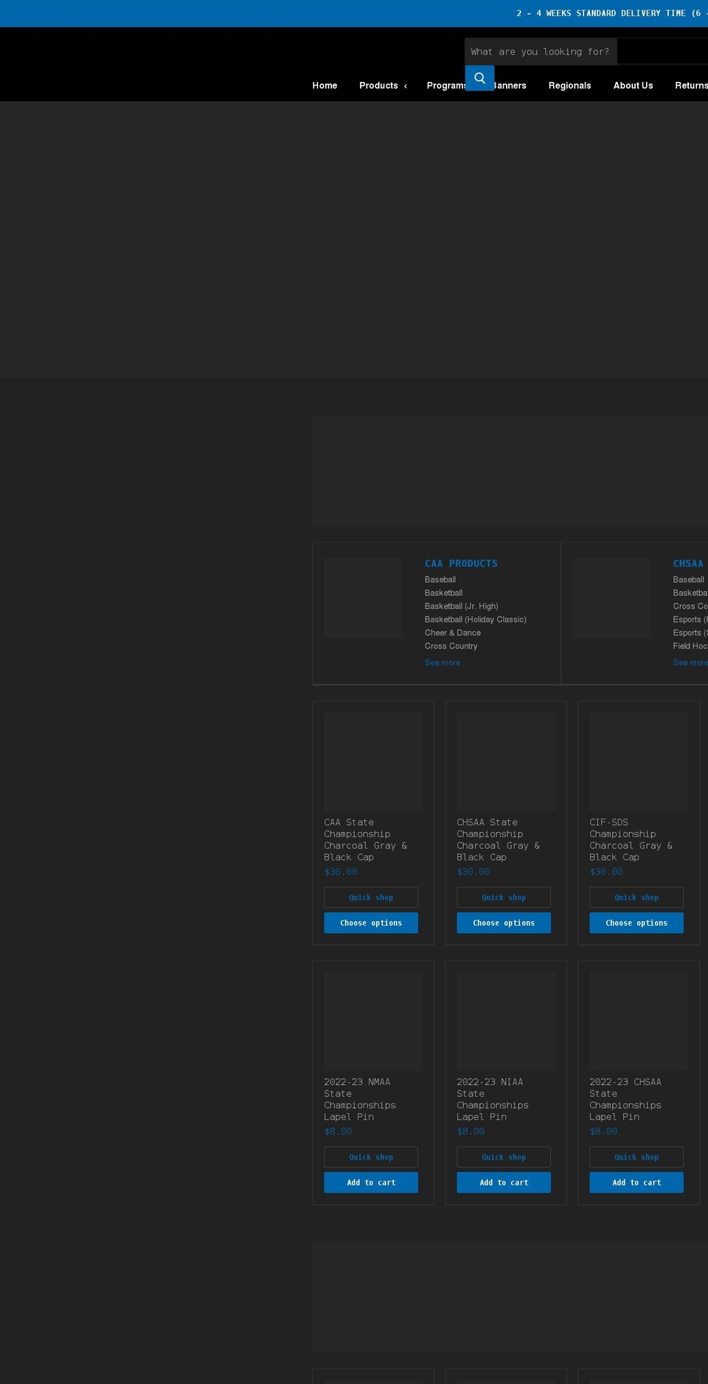Open the Programs menu item
This screenshot has width=708, height=1384.
click(445, 86)
